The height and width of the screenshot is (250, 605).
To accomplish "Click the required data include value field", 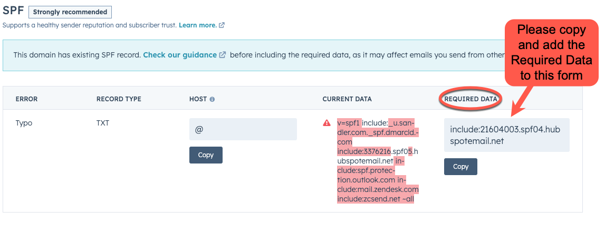I will 506,135.
